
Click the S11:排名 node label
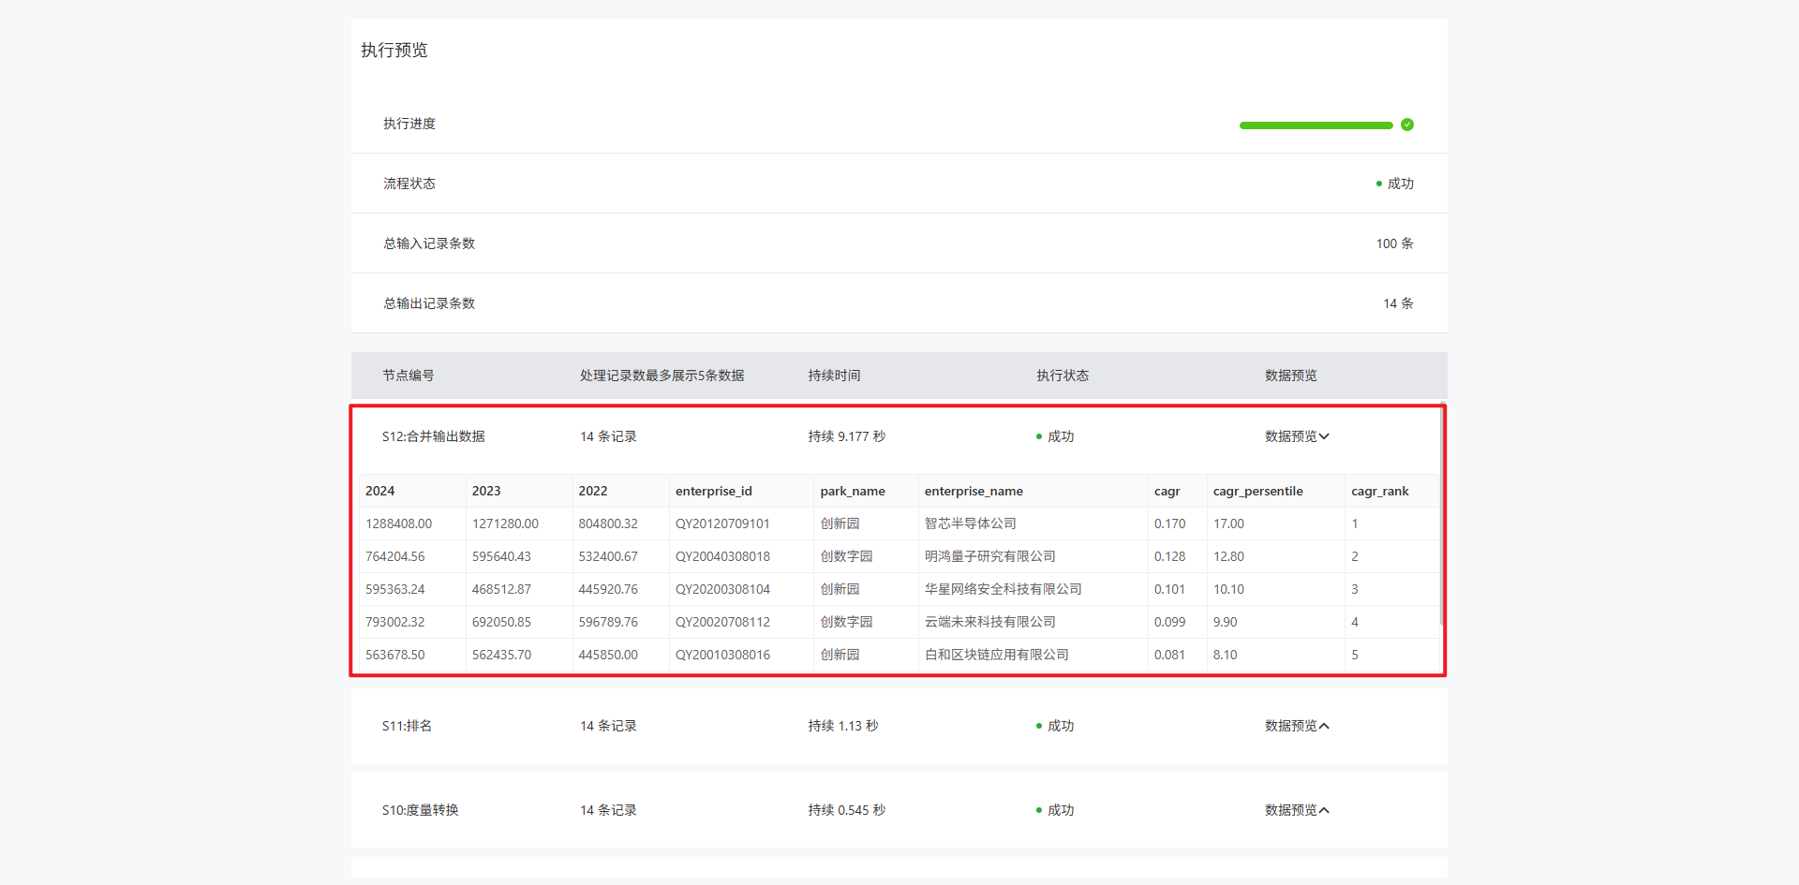click(407, 726)
